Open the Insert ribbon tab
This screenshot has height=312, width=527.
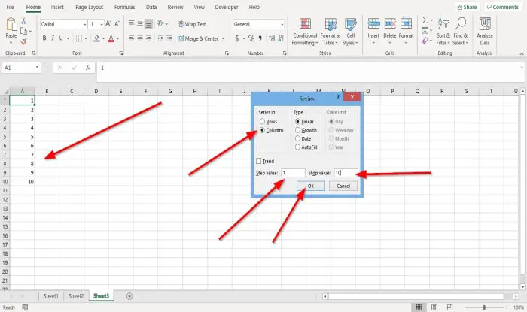tap(57, 7)
